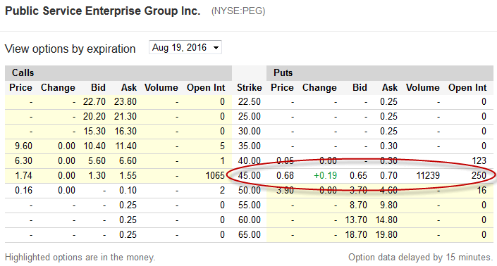The height and width of the screenshot is (266, 497).
Task: Click call bid 1.30
Action: 97,175
